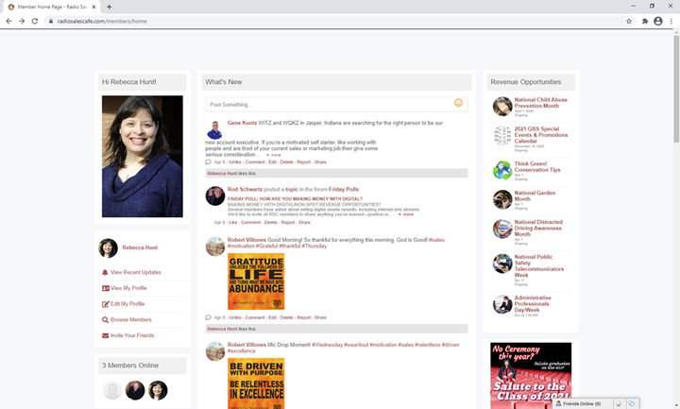Expand Gene Kuntz post with more
The width and height of the screenshot is (680, 409).
coord(274,155)
